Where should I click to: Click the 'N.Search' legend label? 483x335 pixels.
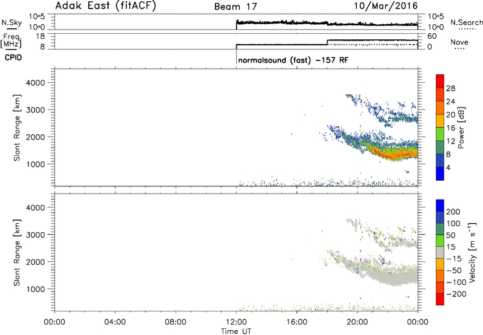[x=466, y=22]
